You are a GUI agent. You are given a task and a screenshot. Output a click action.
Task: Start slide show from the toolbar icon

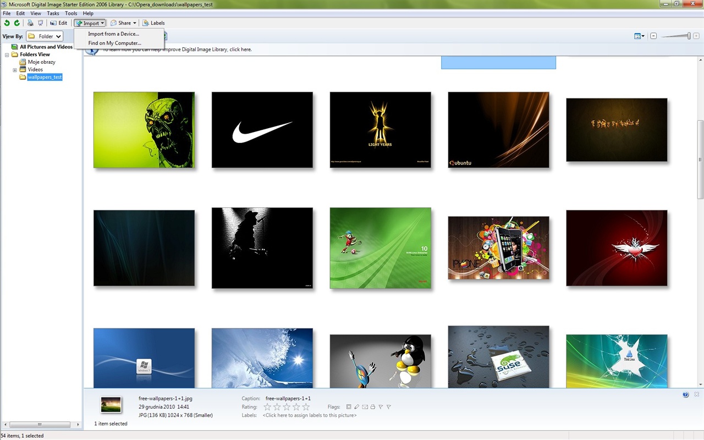click(x=40, y=23)
